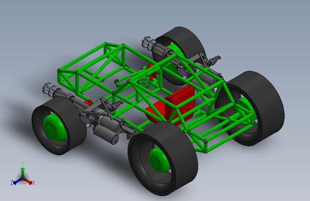310x201 pixels.
Task: Click the blue Z axis of the orientation triad
Action: [18, 181]
